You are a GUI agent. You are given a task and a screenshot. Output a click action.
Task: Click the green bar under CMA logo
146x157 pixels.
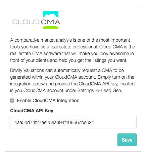click(51, 27)
